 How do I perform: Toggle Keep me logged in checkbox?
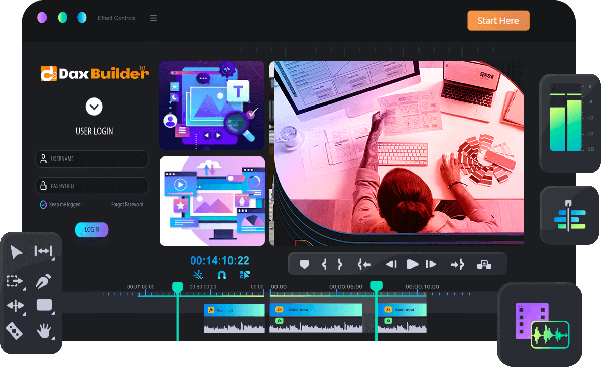(x=43, y=204)
